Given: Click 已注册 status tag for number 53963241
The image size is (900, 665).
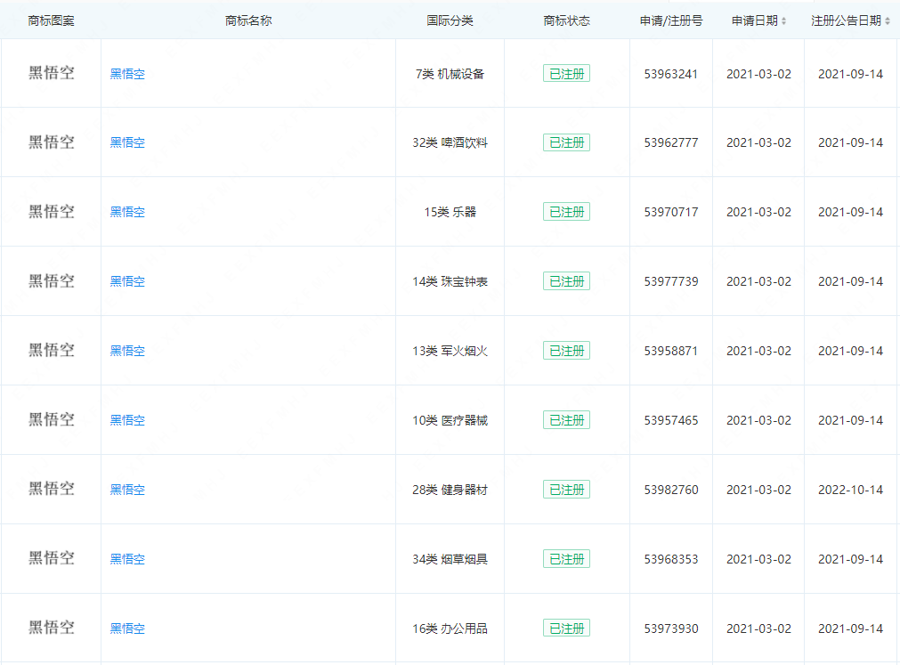Looking at the screenshot, I should (x=566, y=74).
